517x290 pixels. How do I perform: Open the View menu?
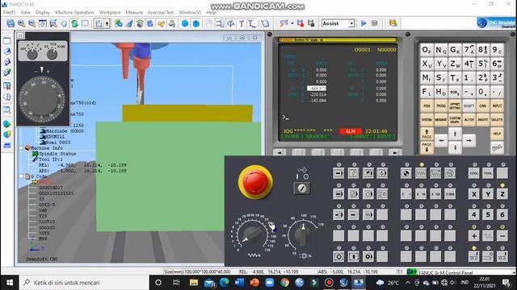click(25, 12)
